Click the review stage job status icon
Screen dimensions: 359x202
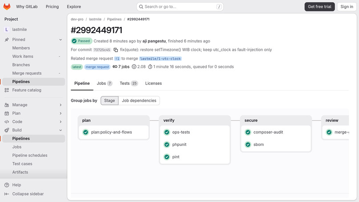[329, 132]
